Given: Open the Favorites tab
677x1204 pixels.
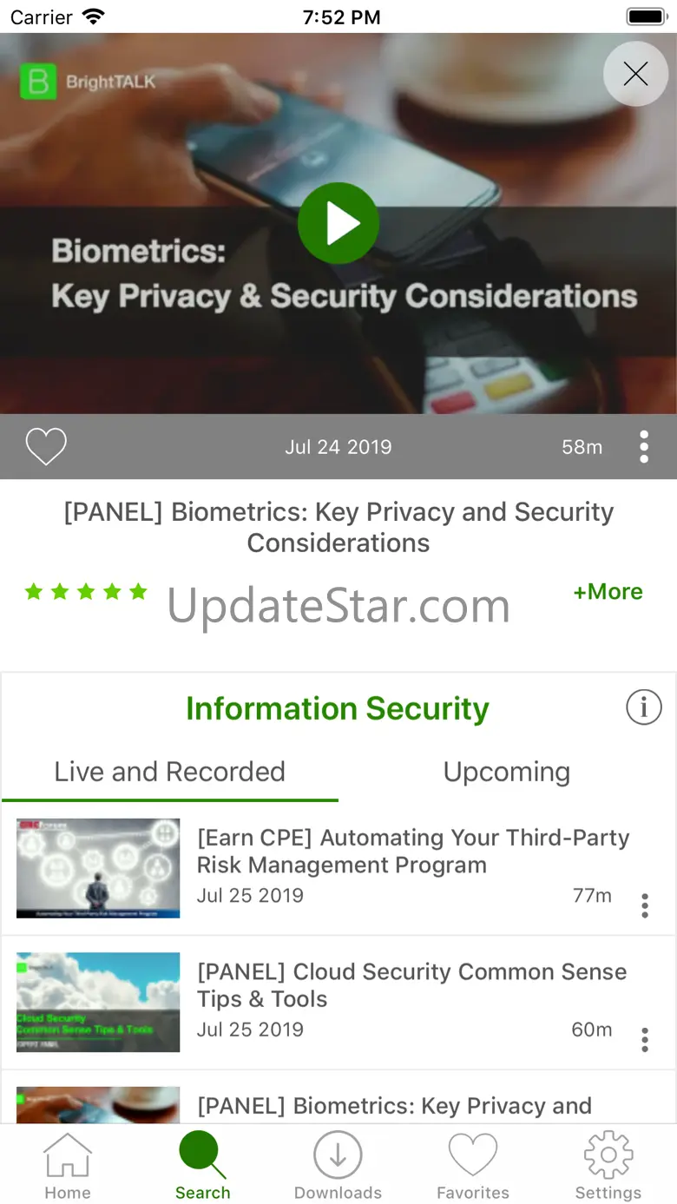Looking at the screenshot, I should click(x=473, y=1167).
